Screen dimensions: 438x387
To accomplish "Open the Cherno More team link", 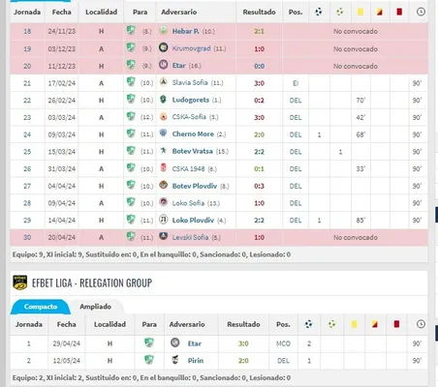I will click(x=193, y=134).
